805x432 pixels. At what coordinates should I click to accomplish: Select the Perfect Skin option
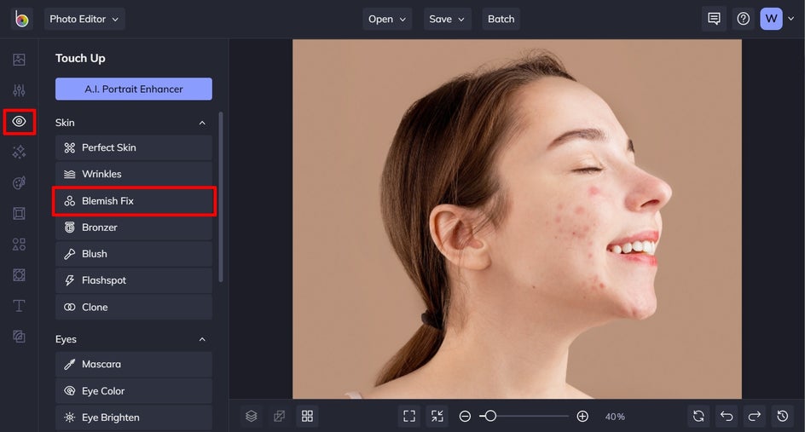tap(134, 147)
